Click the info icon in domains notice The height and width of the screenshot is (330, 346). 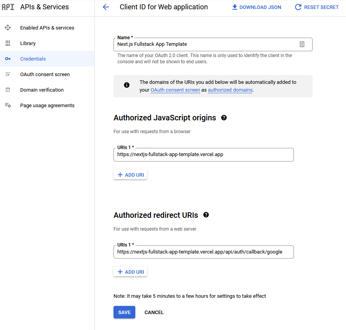coord(127,85)
